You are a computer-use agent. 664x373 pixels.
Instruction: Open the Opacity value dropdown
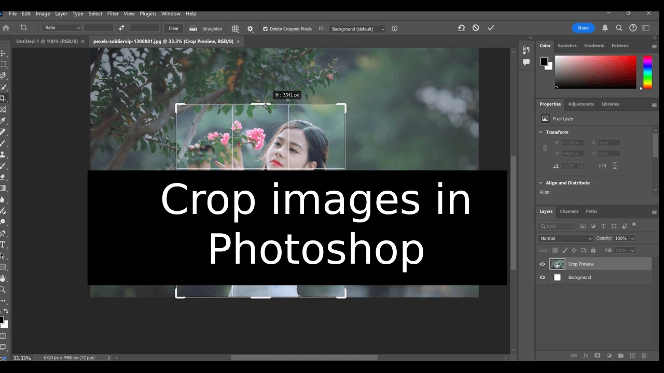pyautogui.click(x=632, y=238)
